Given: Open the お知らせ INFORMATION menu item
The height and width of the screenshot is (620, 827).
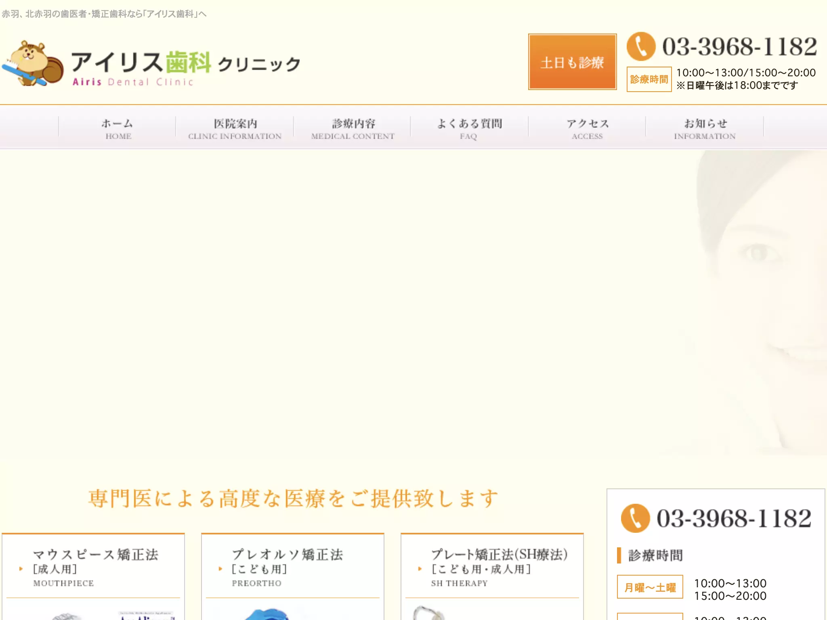Looking at the screenshot, I should (705, 128).
